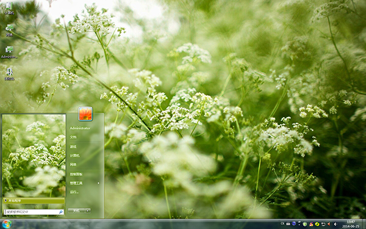Open the recycle bin desktop icon
Image resolution: width=366 pixels, height=229 pixels.
point(9,74)
